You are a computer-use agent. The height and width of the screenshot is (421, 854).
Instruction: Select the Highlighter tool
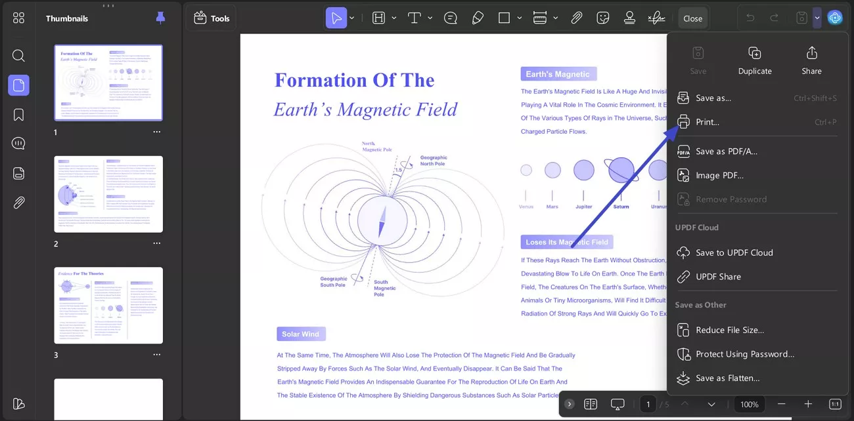pos(478,18)
